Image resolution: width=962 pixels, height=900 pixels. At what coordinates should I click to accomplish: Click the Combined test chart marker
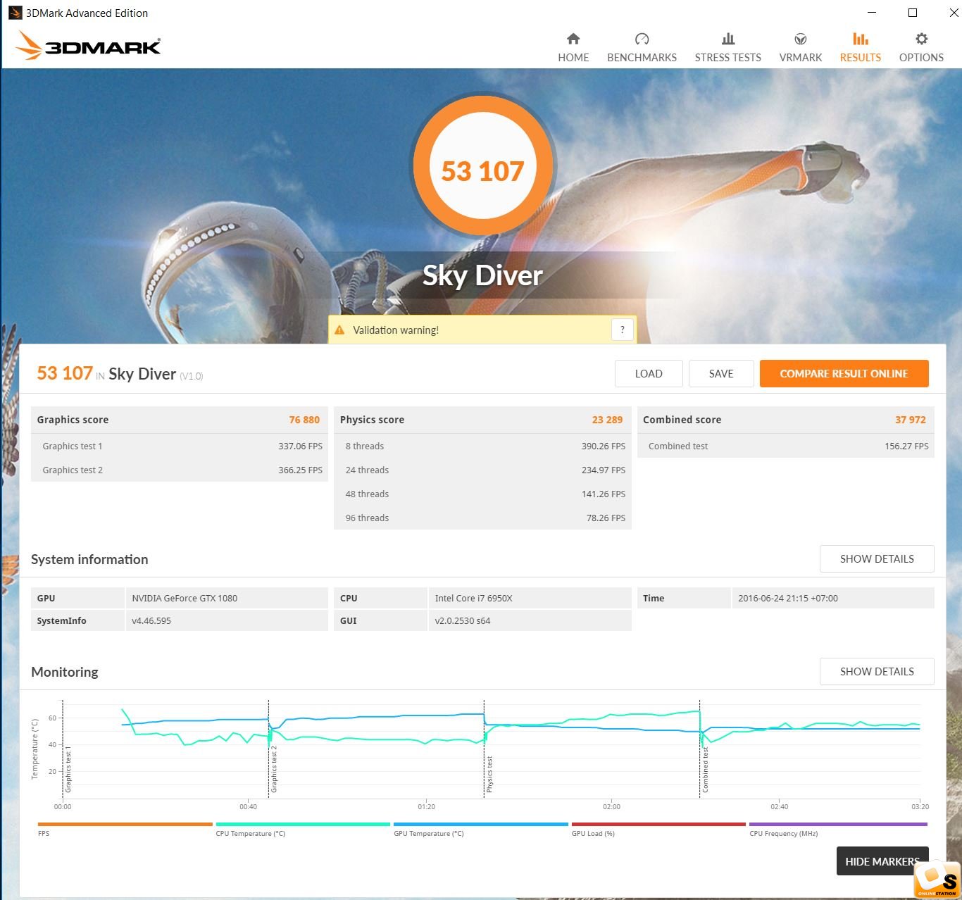coord(705,770)
